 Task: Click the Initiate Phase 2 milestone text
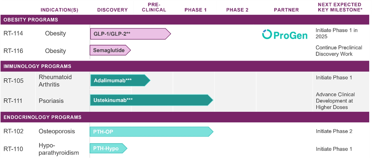tap(334, 131)
